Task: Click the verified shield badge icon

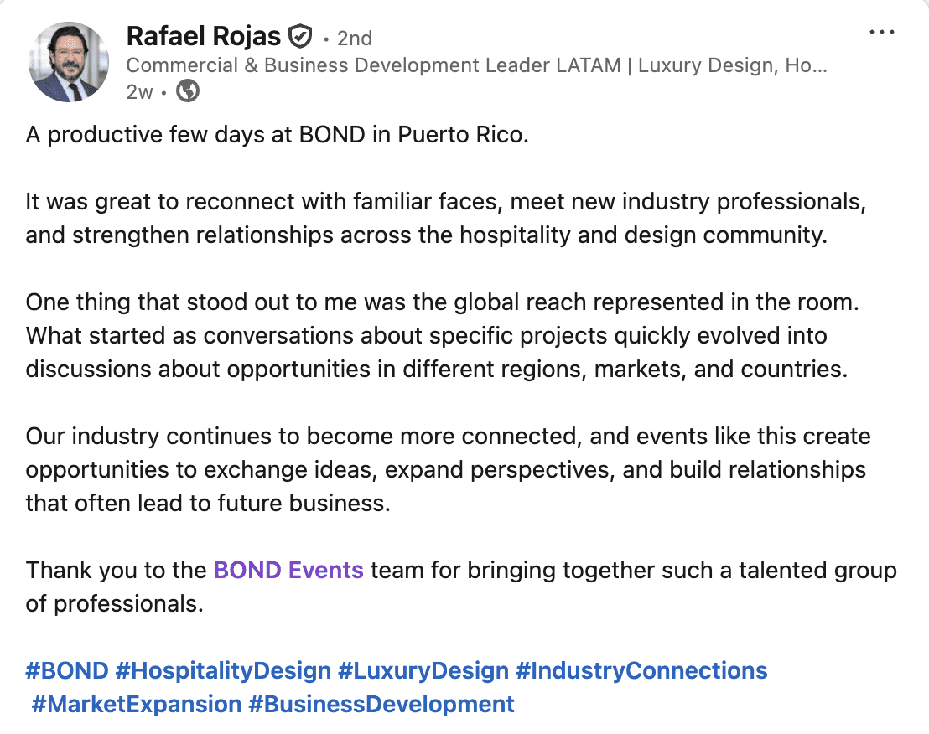Action: (300, 37)
